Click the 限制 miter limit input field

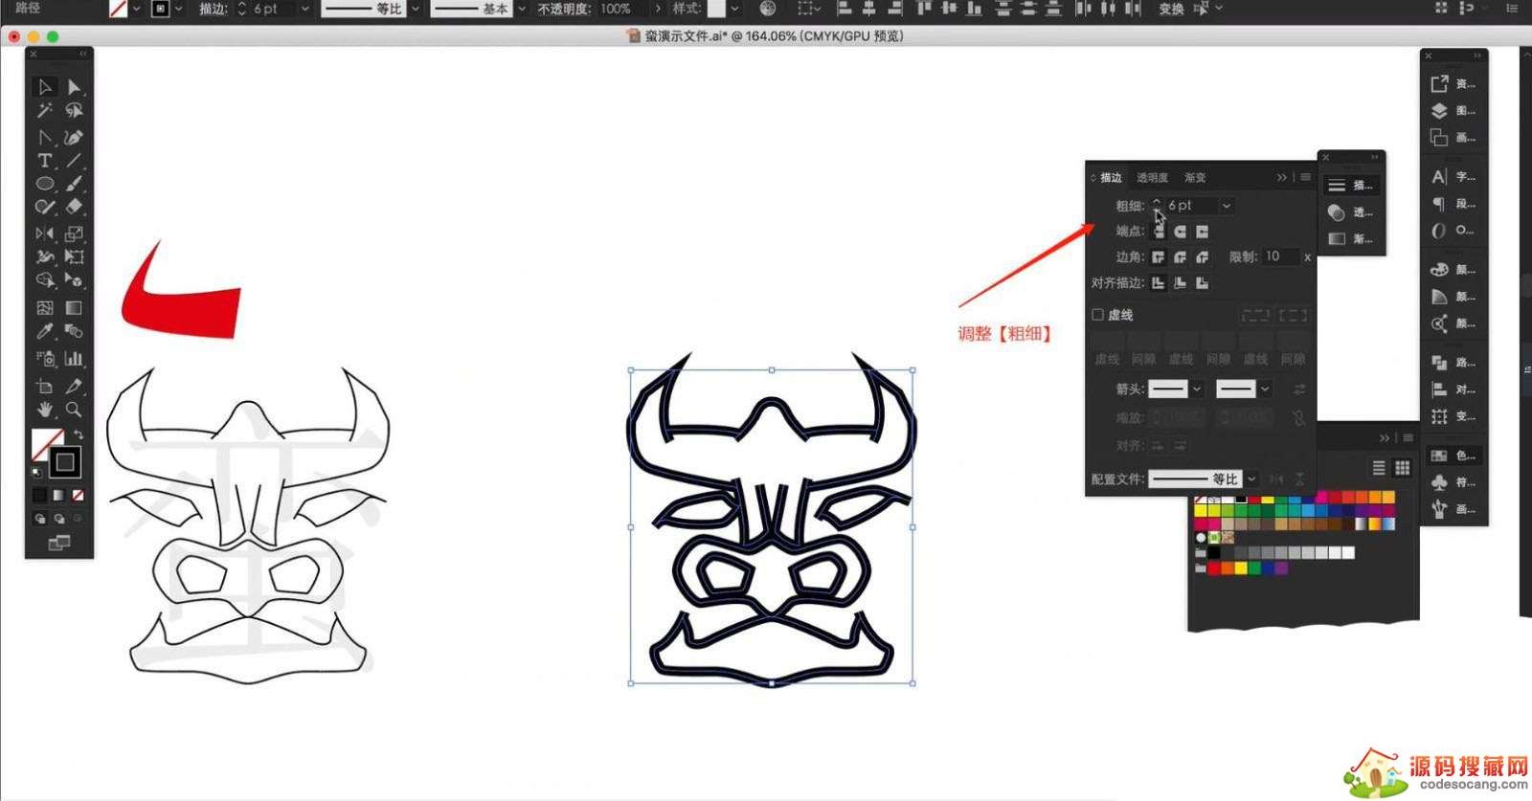pyautogui.click(x=1280, y=256)
